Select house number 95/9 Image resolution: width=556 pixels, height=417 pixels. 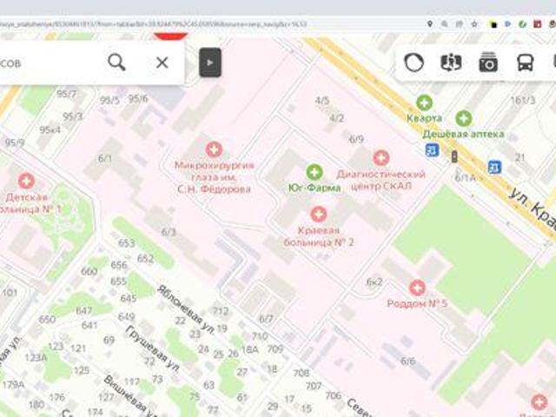click(15, 142)
